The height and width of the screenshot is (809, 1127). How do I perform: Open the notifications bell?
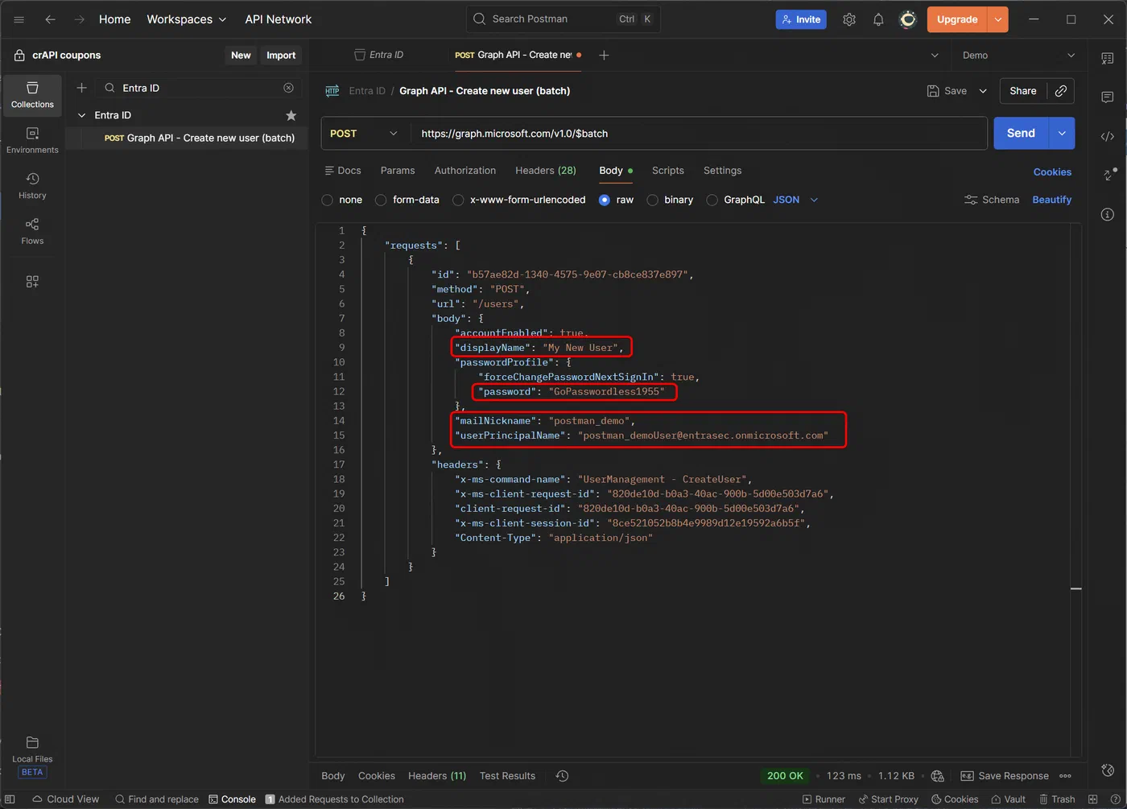pos(878,19)
